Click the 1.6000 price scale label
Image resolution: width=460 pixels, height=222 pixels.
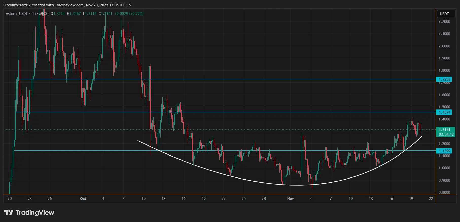444,95
